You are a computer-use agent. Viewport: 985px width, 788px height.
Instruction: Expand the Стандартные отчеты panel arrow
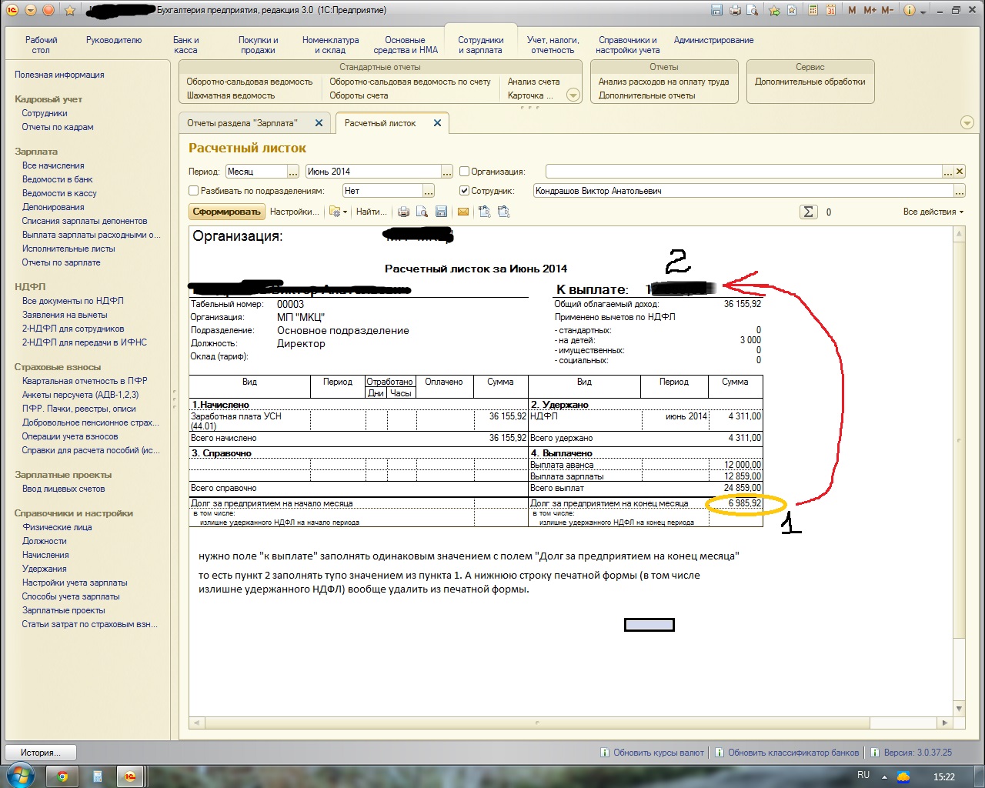point(573,95)
